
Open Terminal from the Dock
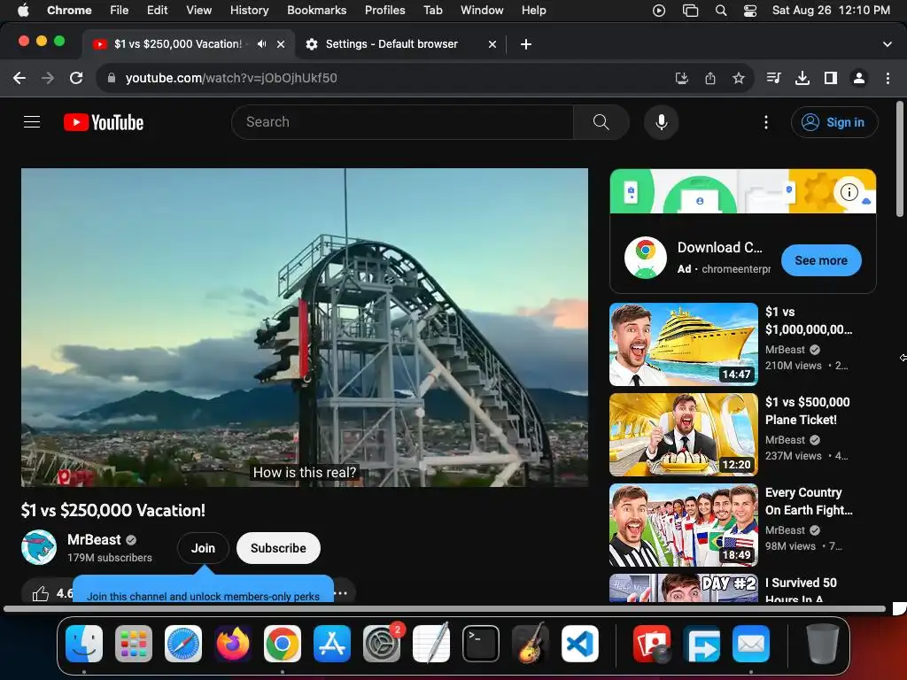coord(481,644)
